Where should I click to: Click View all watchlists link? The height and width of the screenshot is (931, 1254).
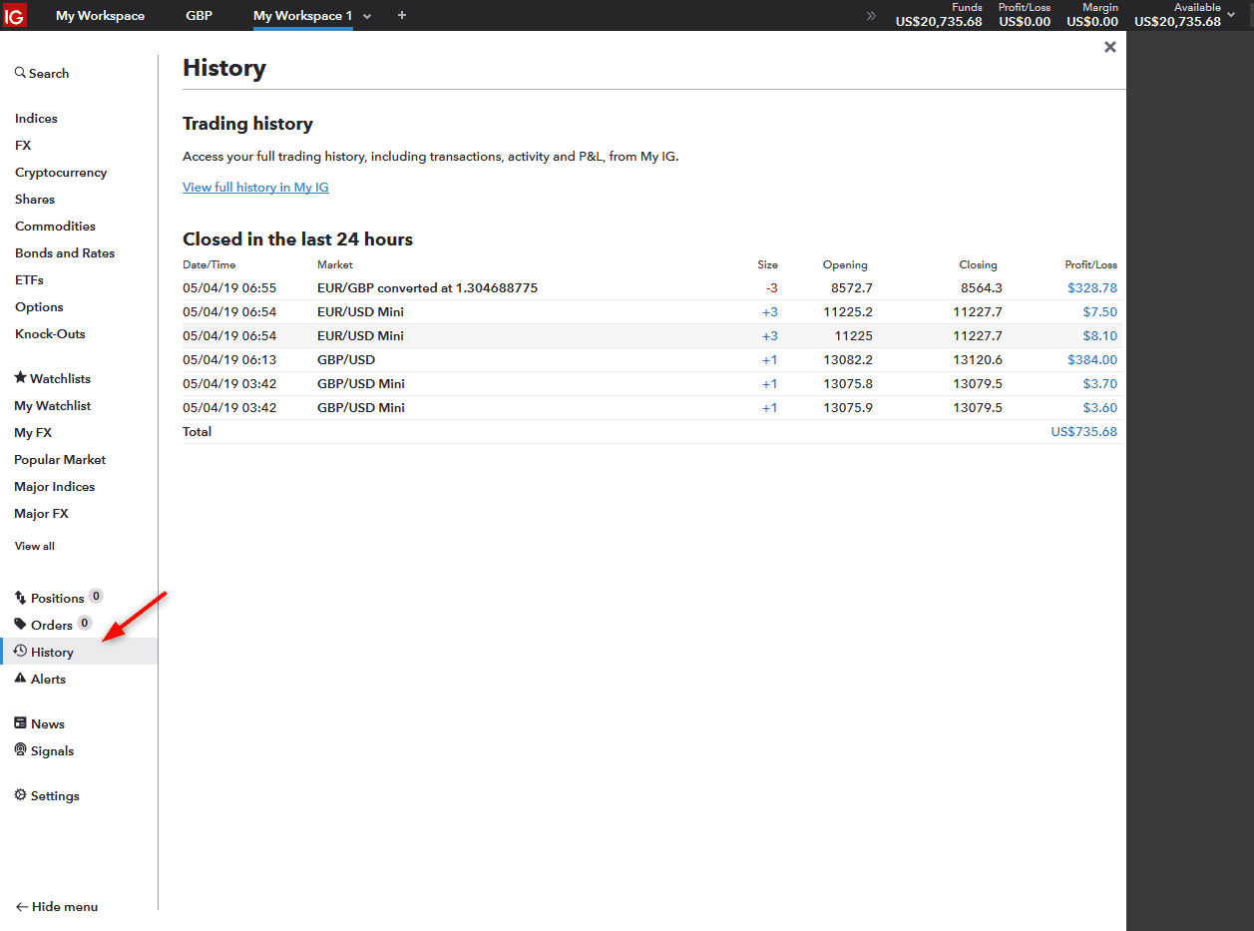click(x=34, y=546)
